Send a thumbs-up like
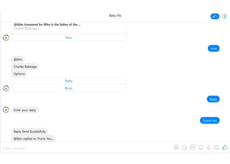Viewport: 230px width, 164px height. (x=225, y=147)
